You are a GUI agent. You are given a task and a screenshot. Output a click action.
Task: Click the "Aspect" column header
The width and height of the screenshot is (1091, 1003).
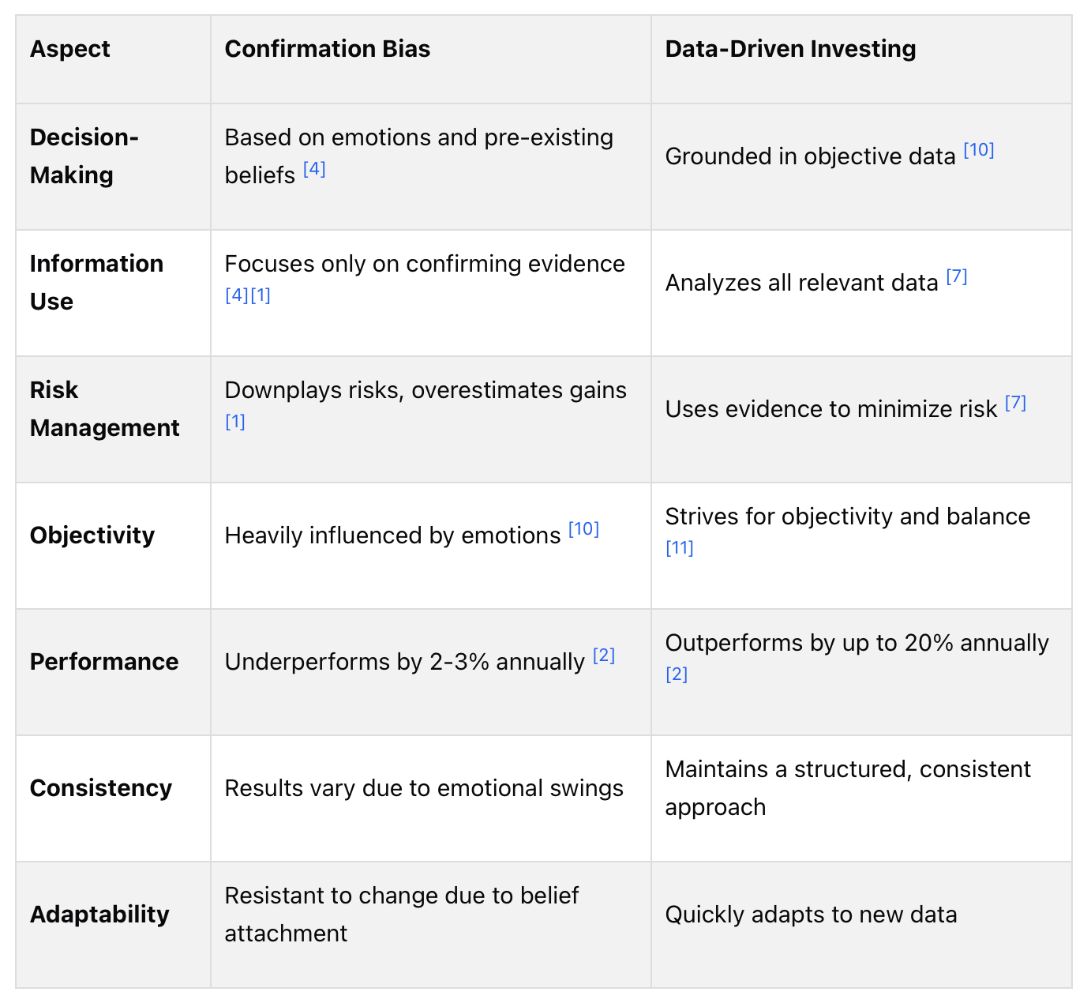point(70,49)
